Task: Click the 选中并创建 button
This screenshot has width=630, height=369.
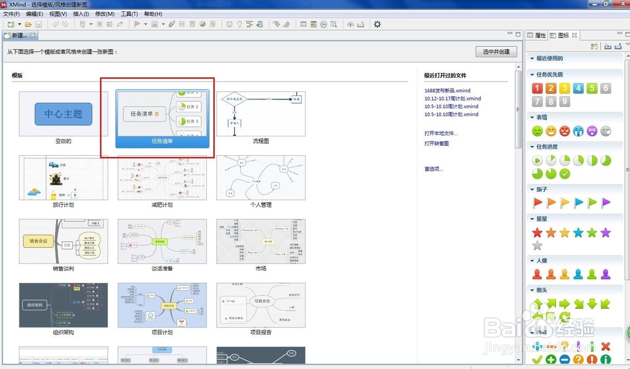Action: pyautogui.click(x=496, y=52)
